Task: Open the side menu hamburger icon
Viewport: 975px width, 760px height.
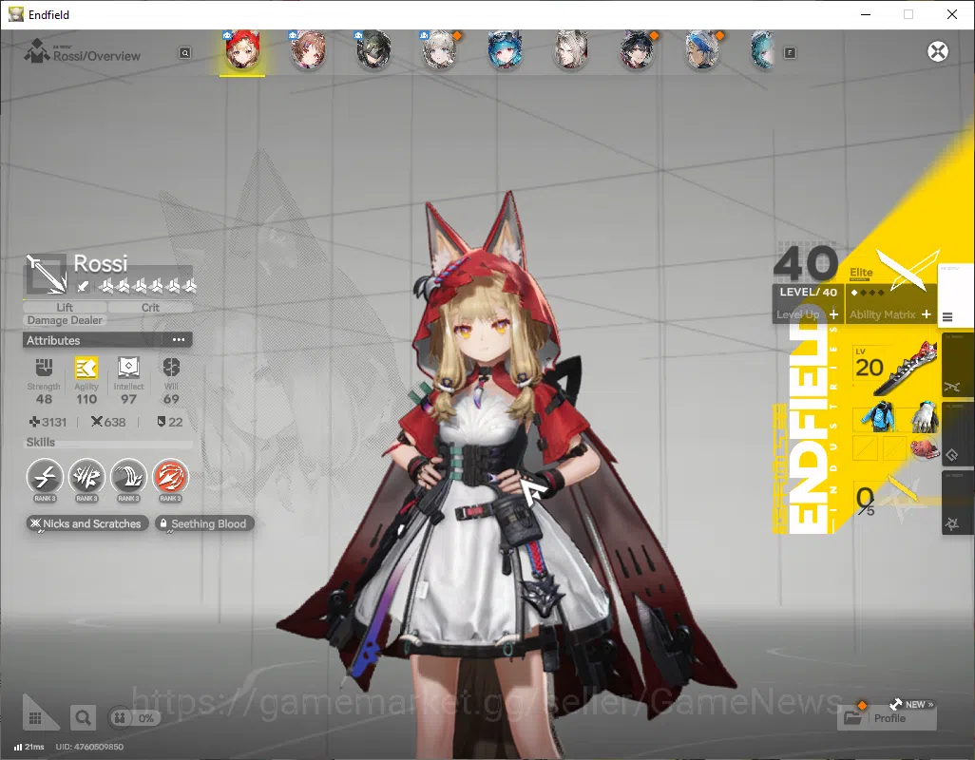Action: tap(947, 317)
